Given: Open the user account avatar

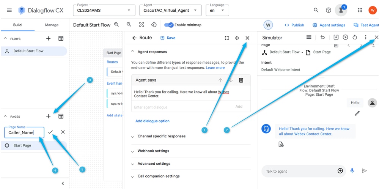Looking at the screenshot, I should click(x=372, y=10).
